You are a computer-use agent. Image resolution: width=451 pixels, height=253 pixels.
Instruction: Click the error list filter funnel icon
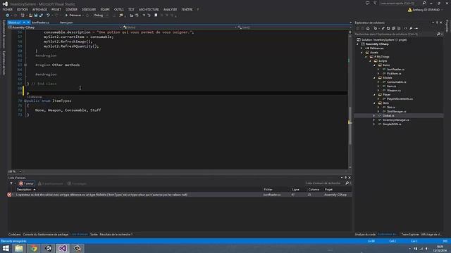pyautogui.click(x=11, y=183)
